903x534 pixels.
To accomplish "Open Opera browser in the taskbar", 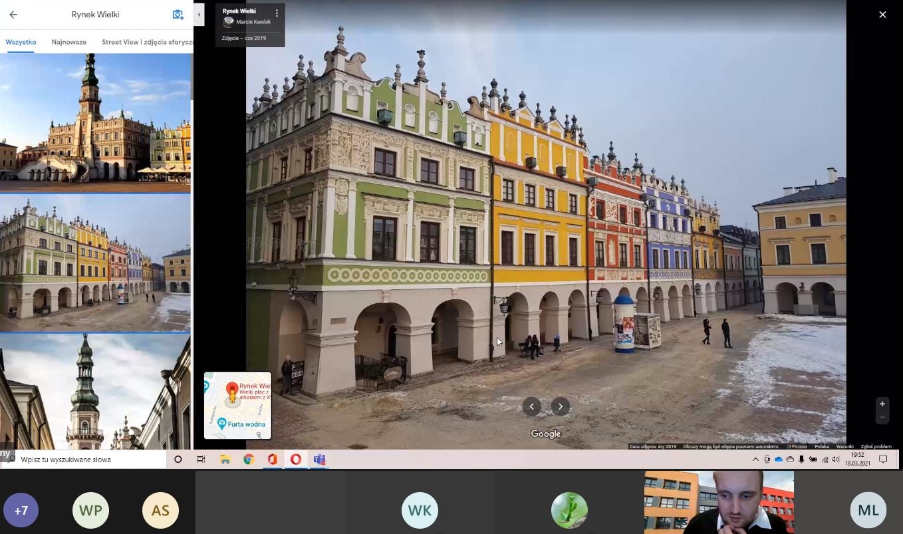I will pos(296,460).
